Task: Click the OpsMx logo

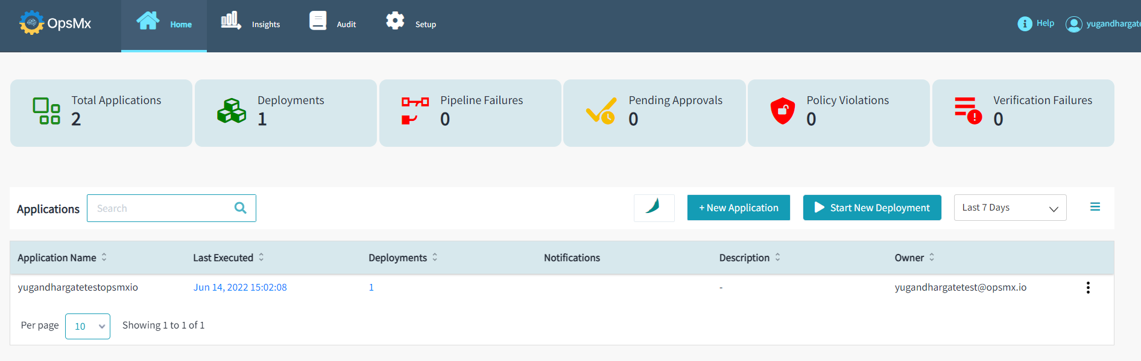Action: click(x=55, y=23)
